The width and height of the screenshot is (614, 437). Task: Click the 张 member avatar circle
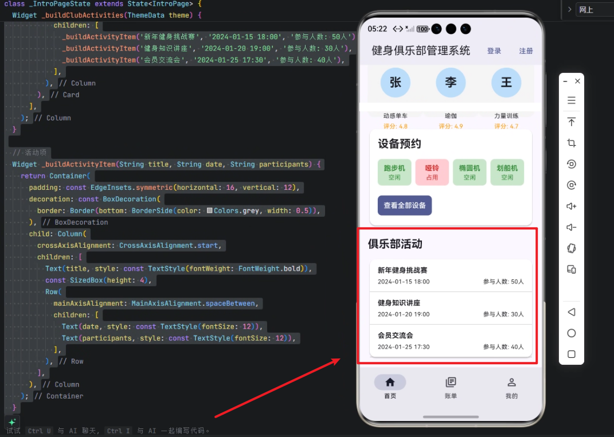395,83
